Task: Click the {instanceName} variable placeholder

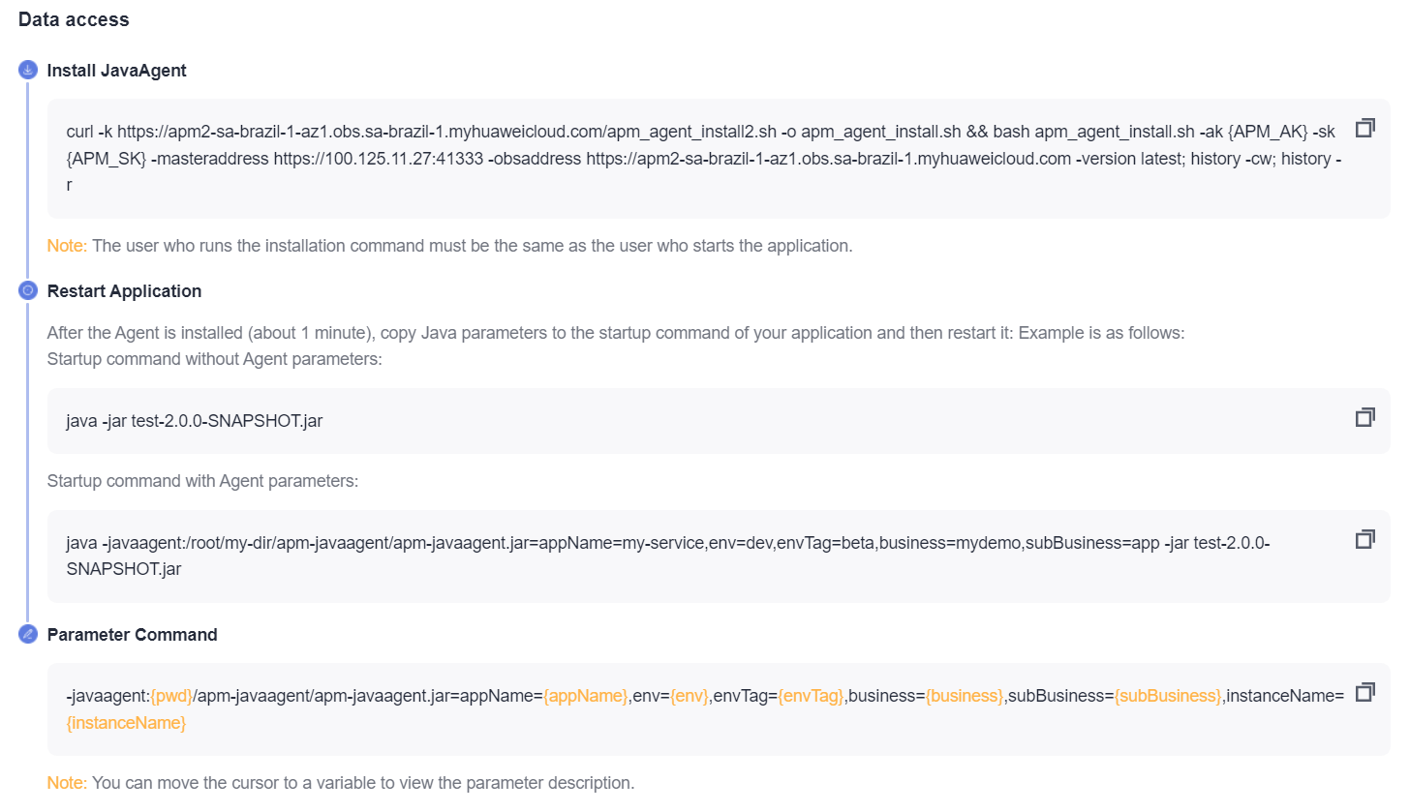Action: [x=126, y=723]
